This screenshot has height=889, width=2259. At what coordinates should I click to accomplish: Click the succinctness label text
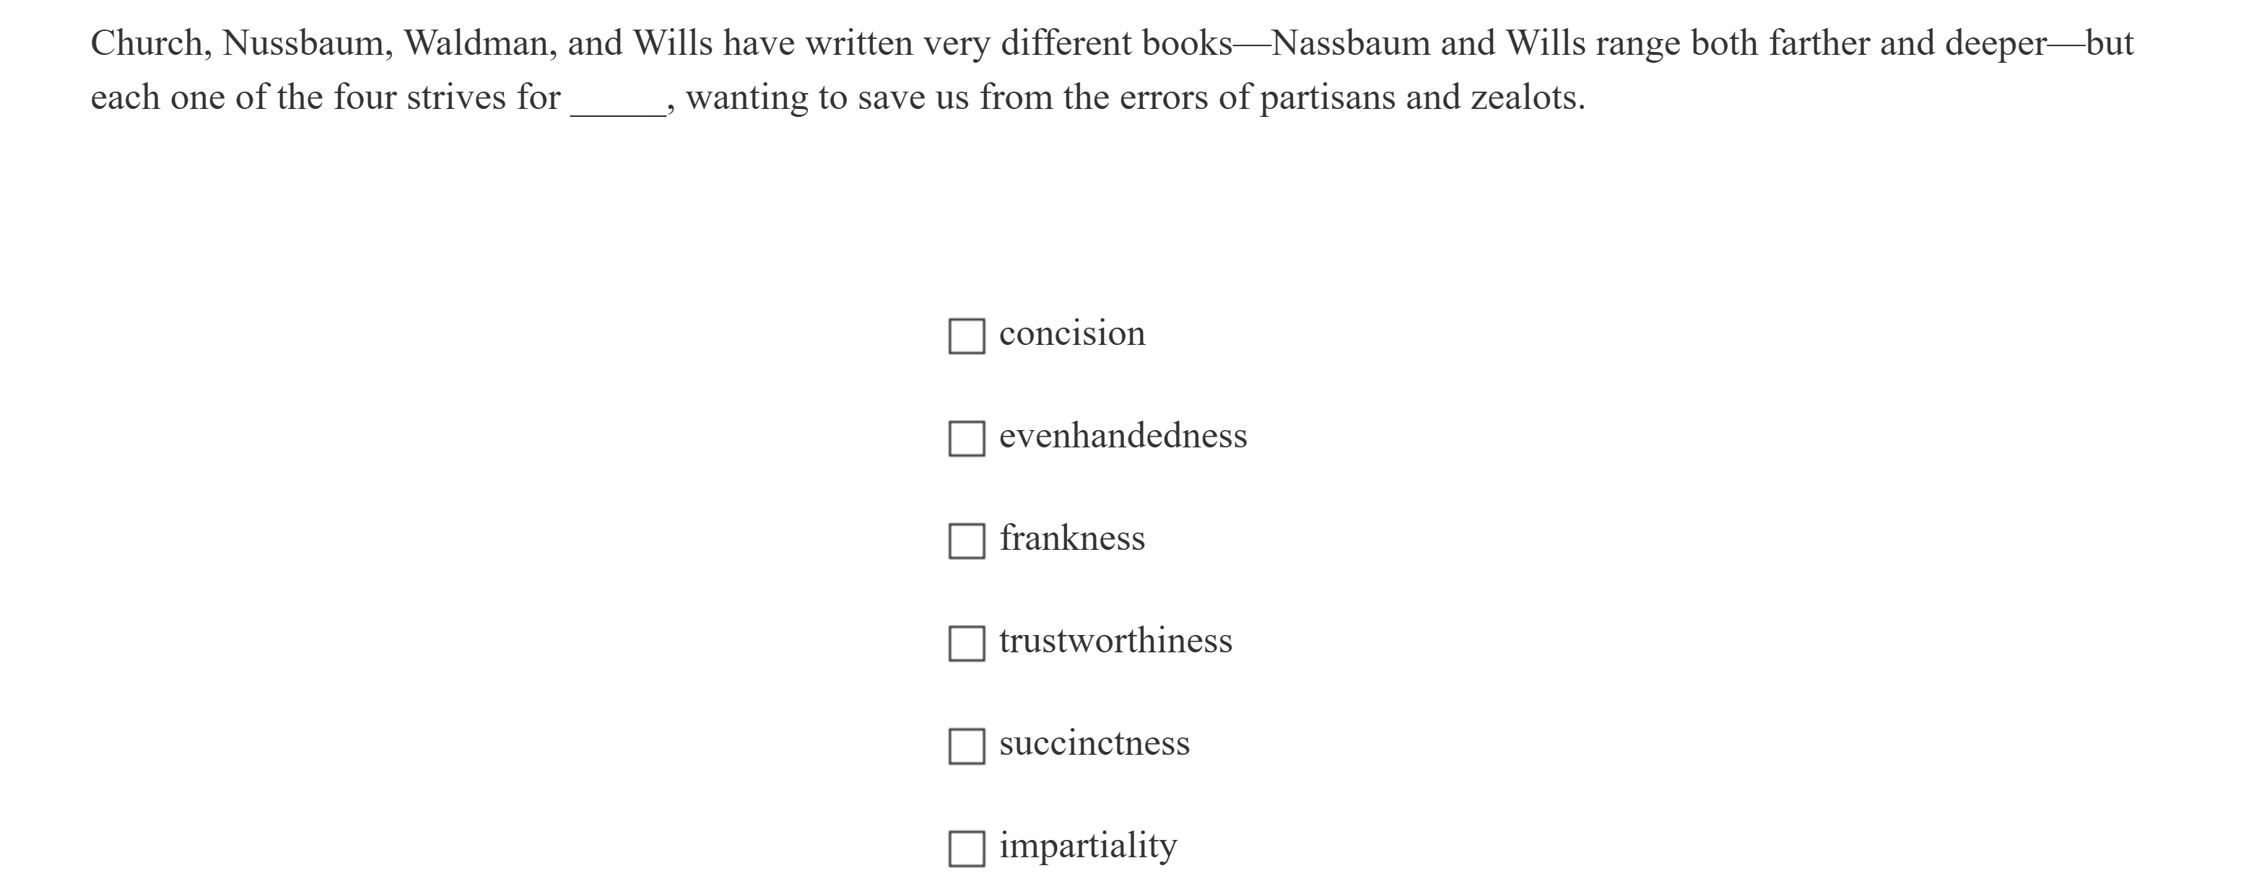point(1095,743)
